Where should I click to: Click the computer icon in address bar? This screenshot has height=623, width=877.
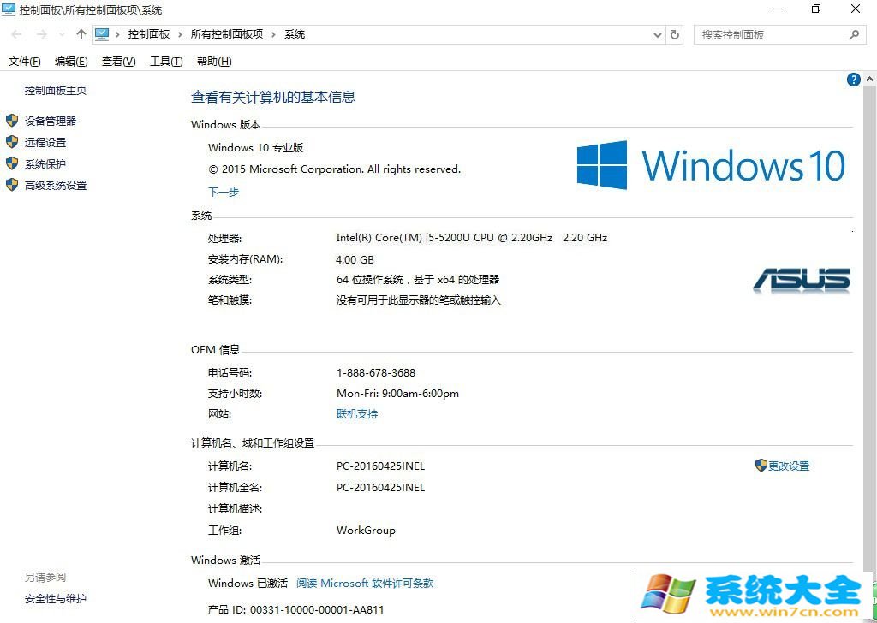(103, 34)
